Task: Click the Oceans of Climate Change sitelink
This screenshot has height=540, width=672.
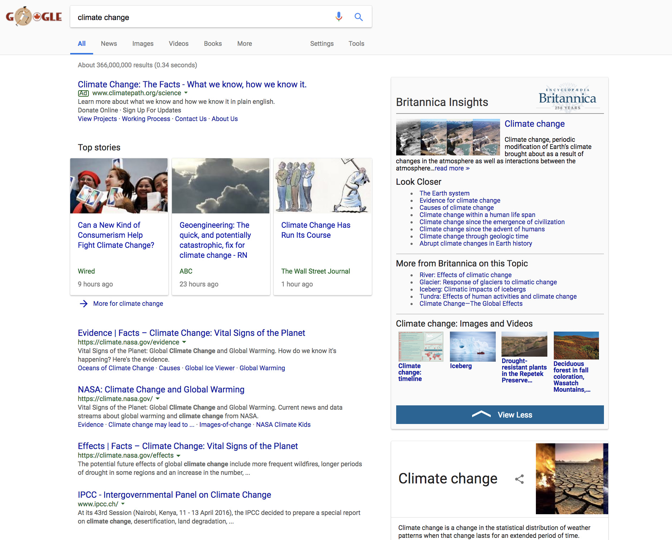Action: (116, 368)
